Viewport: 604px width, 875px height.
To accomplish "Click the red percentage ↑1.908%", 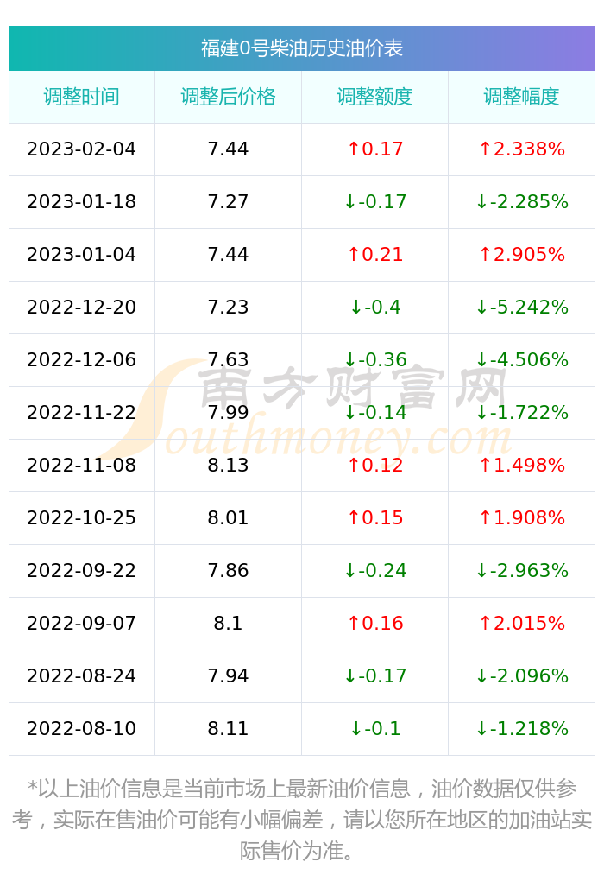I will tap(521, 518).
